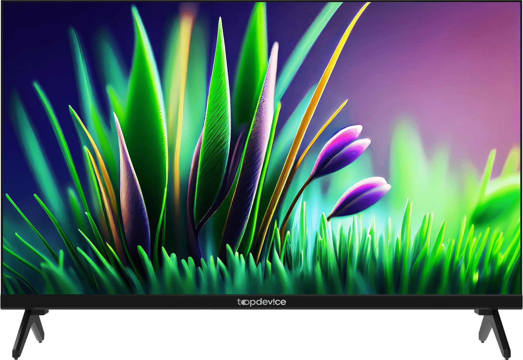This screenshot has width=523, height=360.
Task: Click the black bottom bezel left of the logo
Action: coord(120,302)
